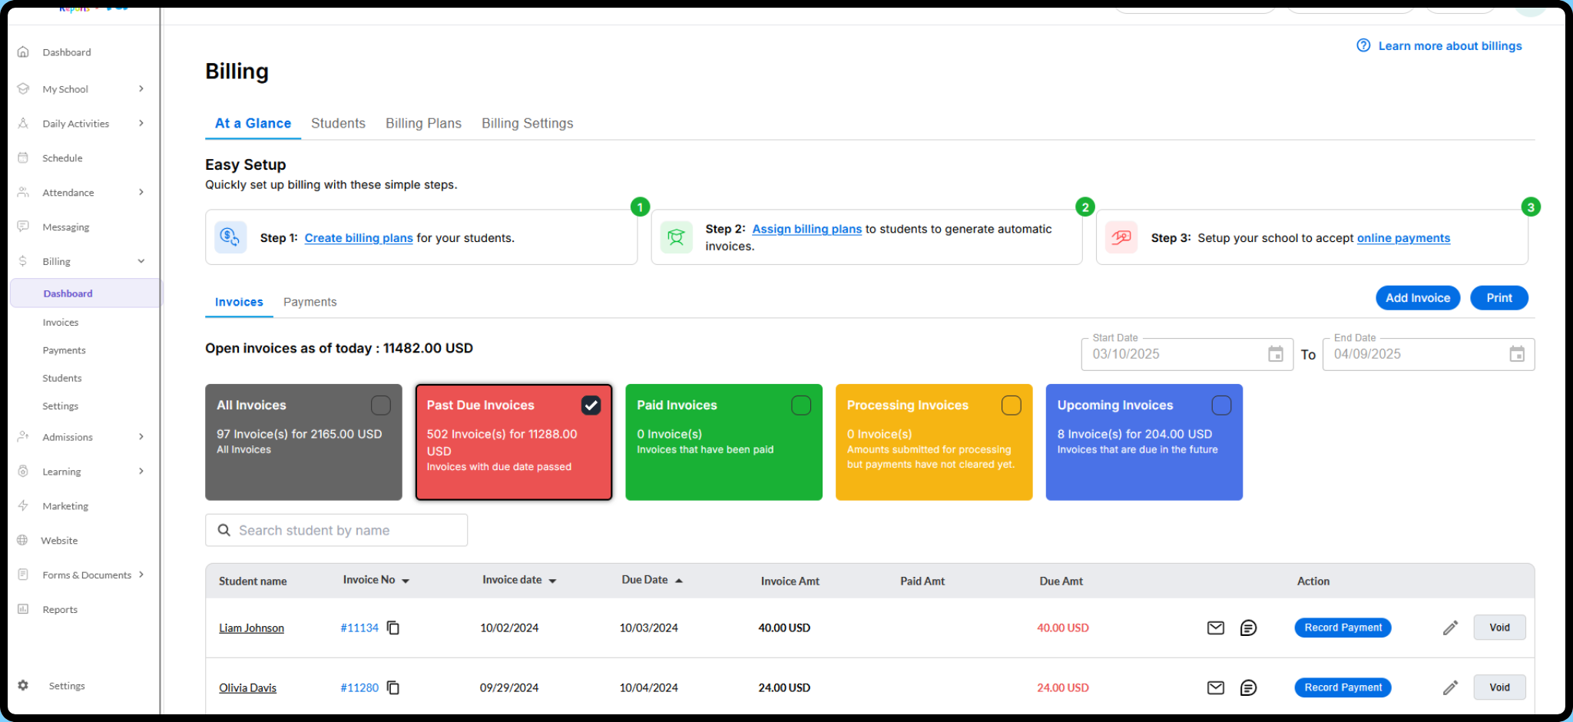Open Liam Johnson's student profile link

point(251,628)
